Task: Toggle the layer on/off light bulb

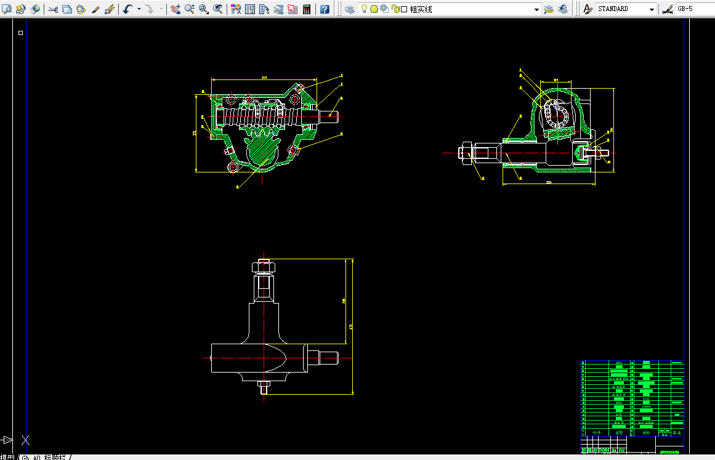Action: [x=365, y=9]
